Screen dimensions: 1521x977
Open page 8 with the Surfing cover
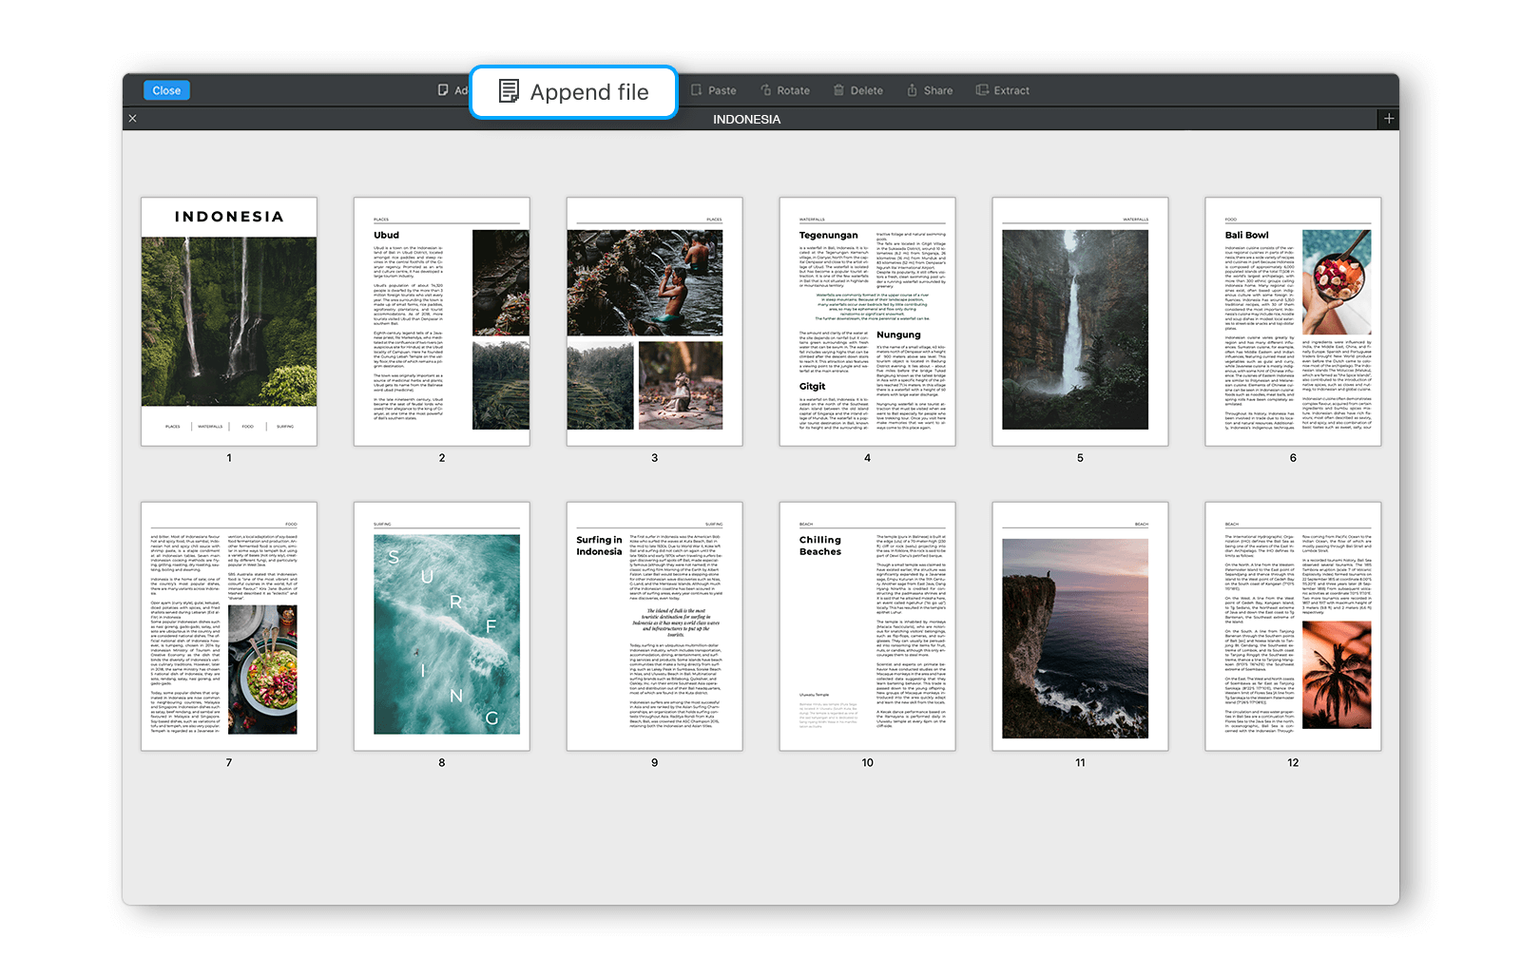coord(441,627)
